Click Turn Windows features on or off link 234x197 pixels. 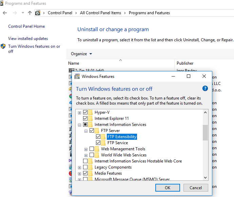click(34, 49)
